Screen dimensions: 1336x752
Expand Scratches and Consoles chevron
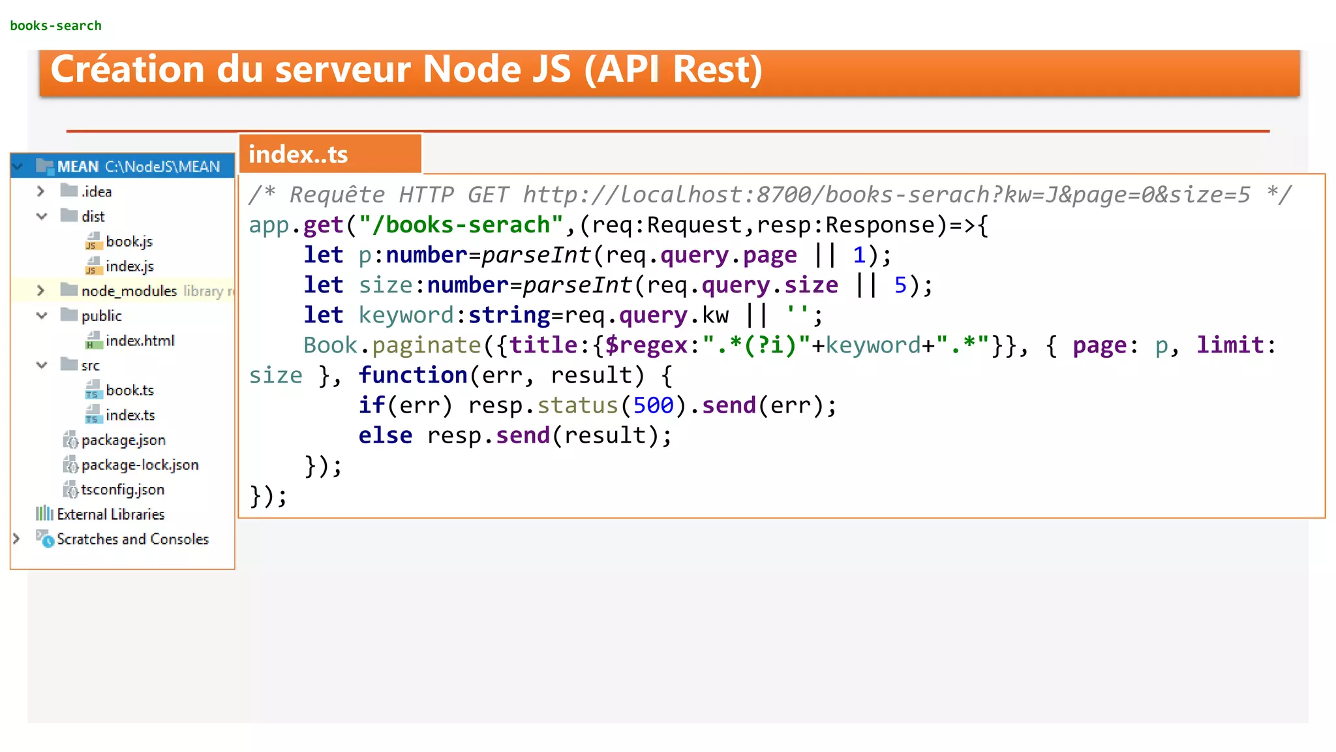[16, 539]
